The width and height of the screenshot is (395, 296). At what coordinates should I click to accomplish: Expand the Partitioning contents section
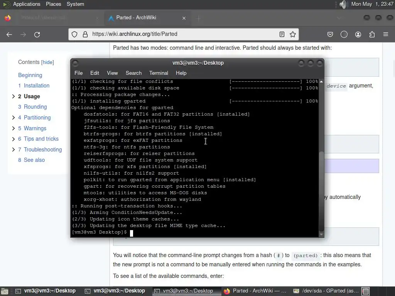(x=14, y=118)
